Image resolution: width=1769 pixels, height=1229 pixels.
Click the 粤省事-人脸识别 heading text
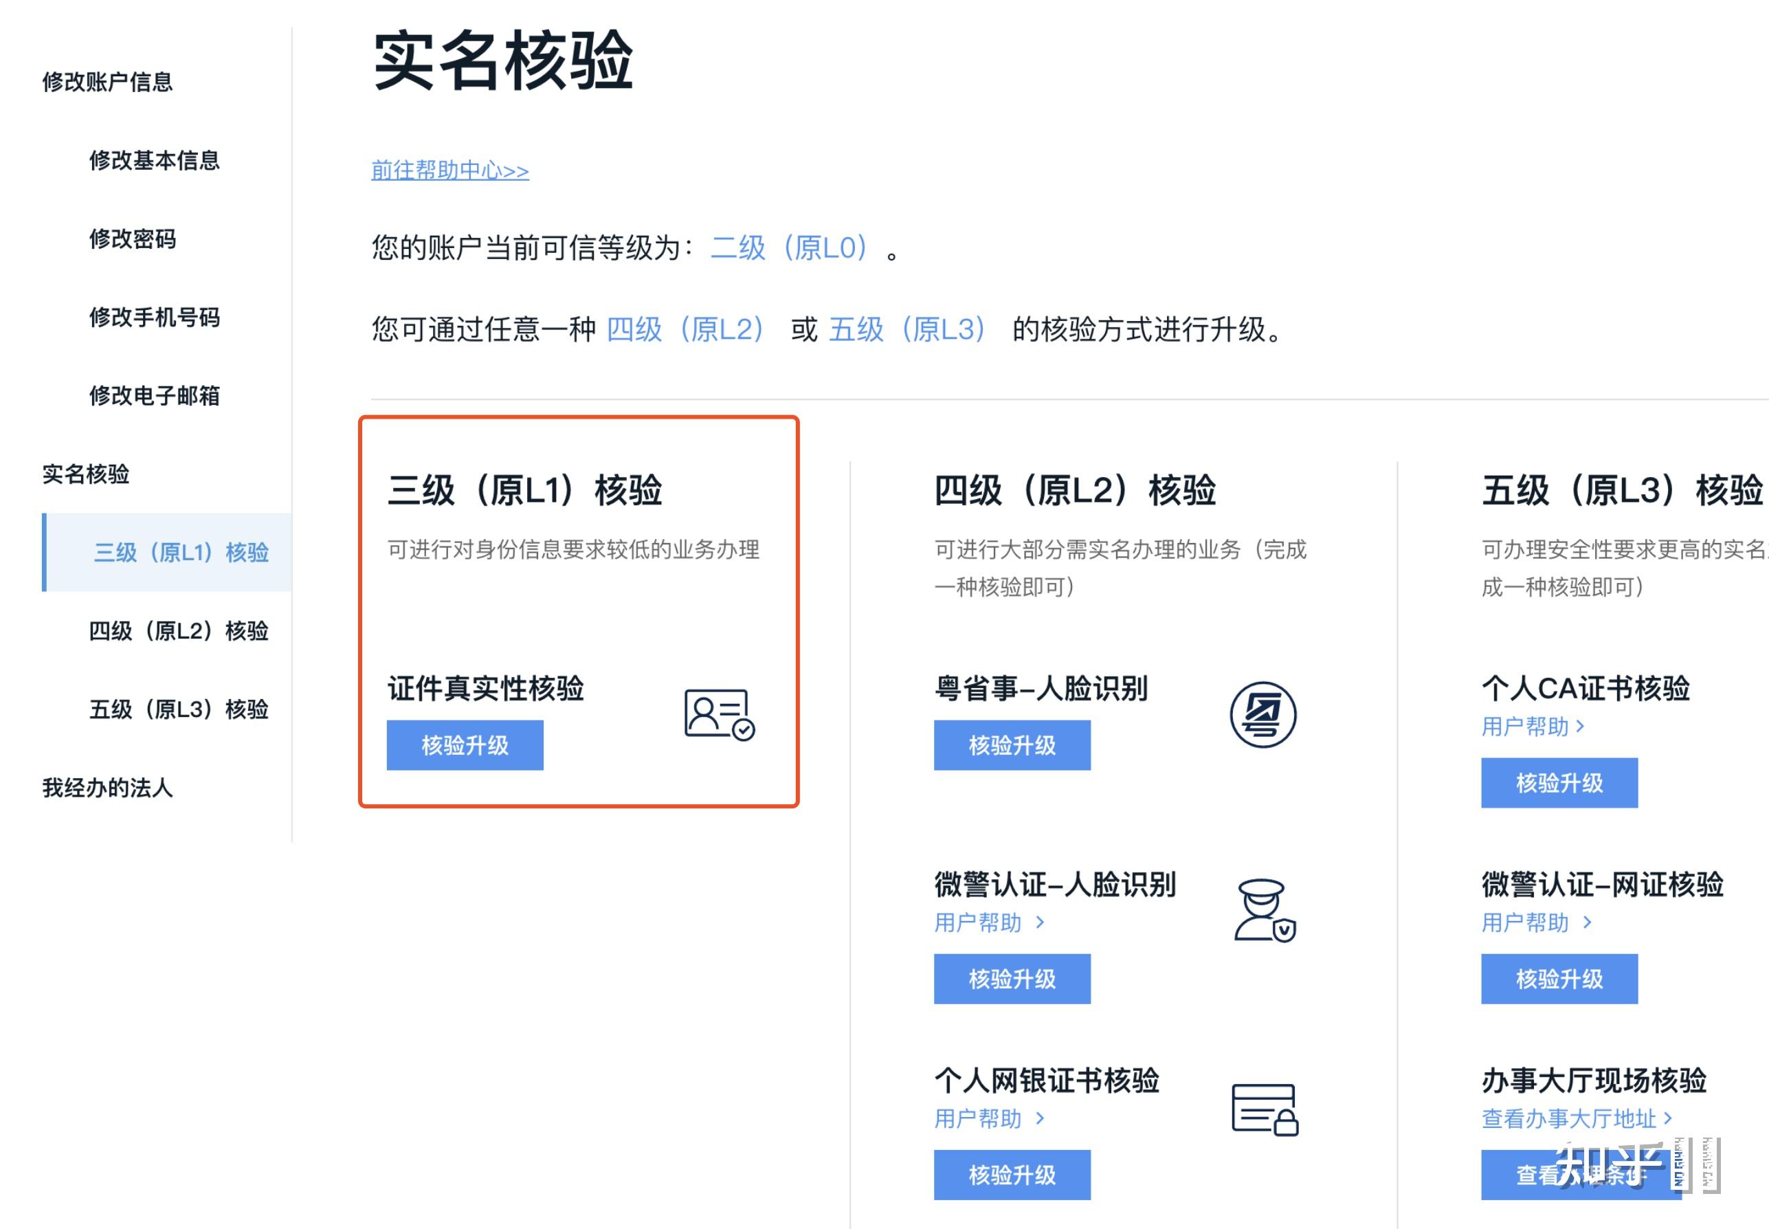pos(1041,689)
